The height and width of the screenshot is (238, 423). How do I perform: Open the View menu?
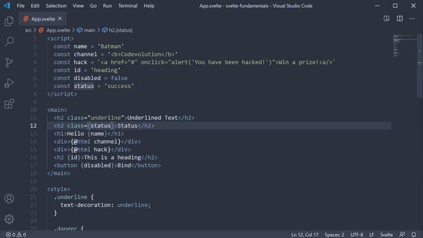click(78, 6)
